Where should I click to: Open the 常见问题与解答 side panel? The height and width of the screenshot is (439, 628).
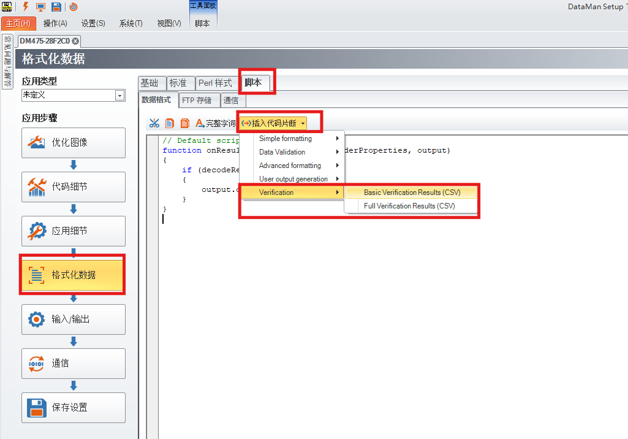coord(7,60)
